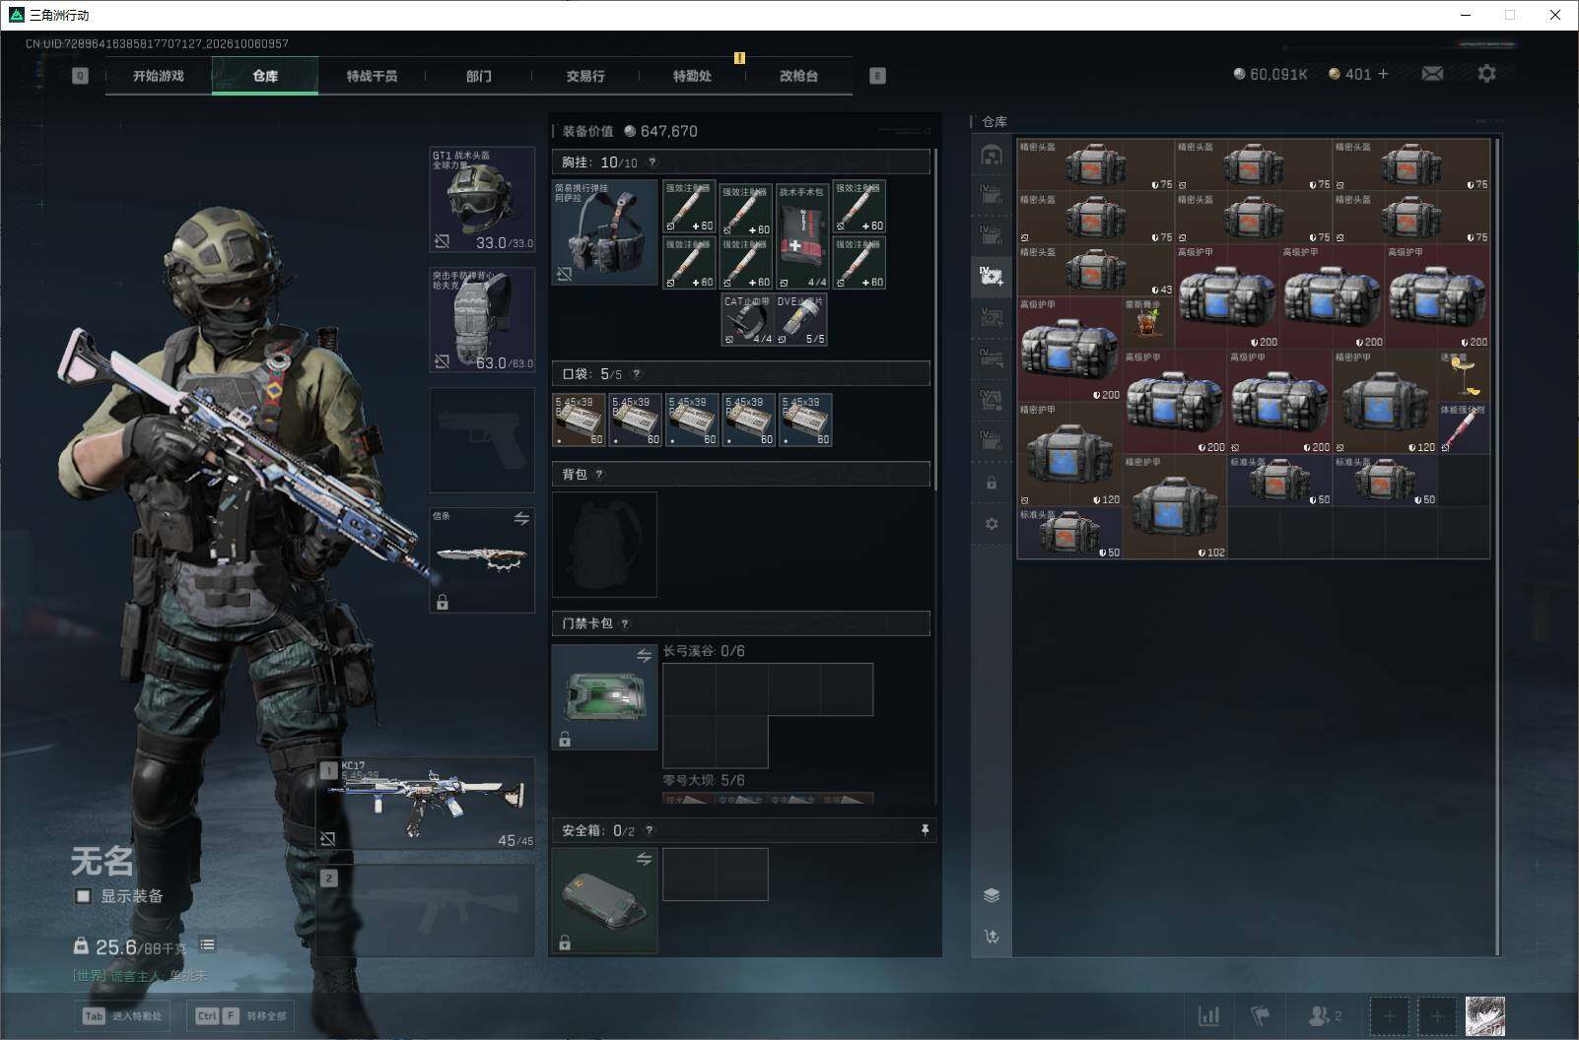Screen dimensions: 1579x1040
Task: Toggle the pin icon on 安全箱 header
Action: (925, 831)
